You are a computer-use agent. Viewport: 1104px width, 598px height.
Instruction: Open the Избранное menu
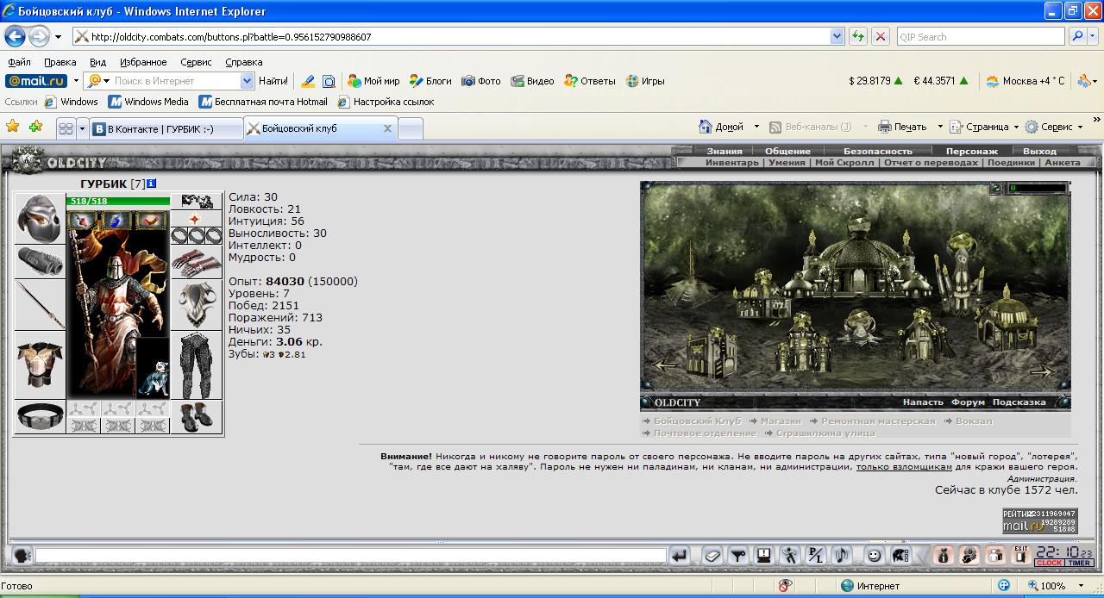(x=143, y=62)
